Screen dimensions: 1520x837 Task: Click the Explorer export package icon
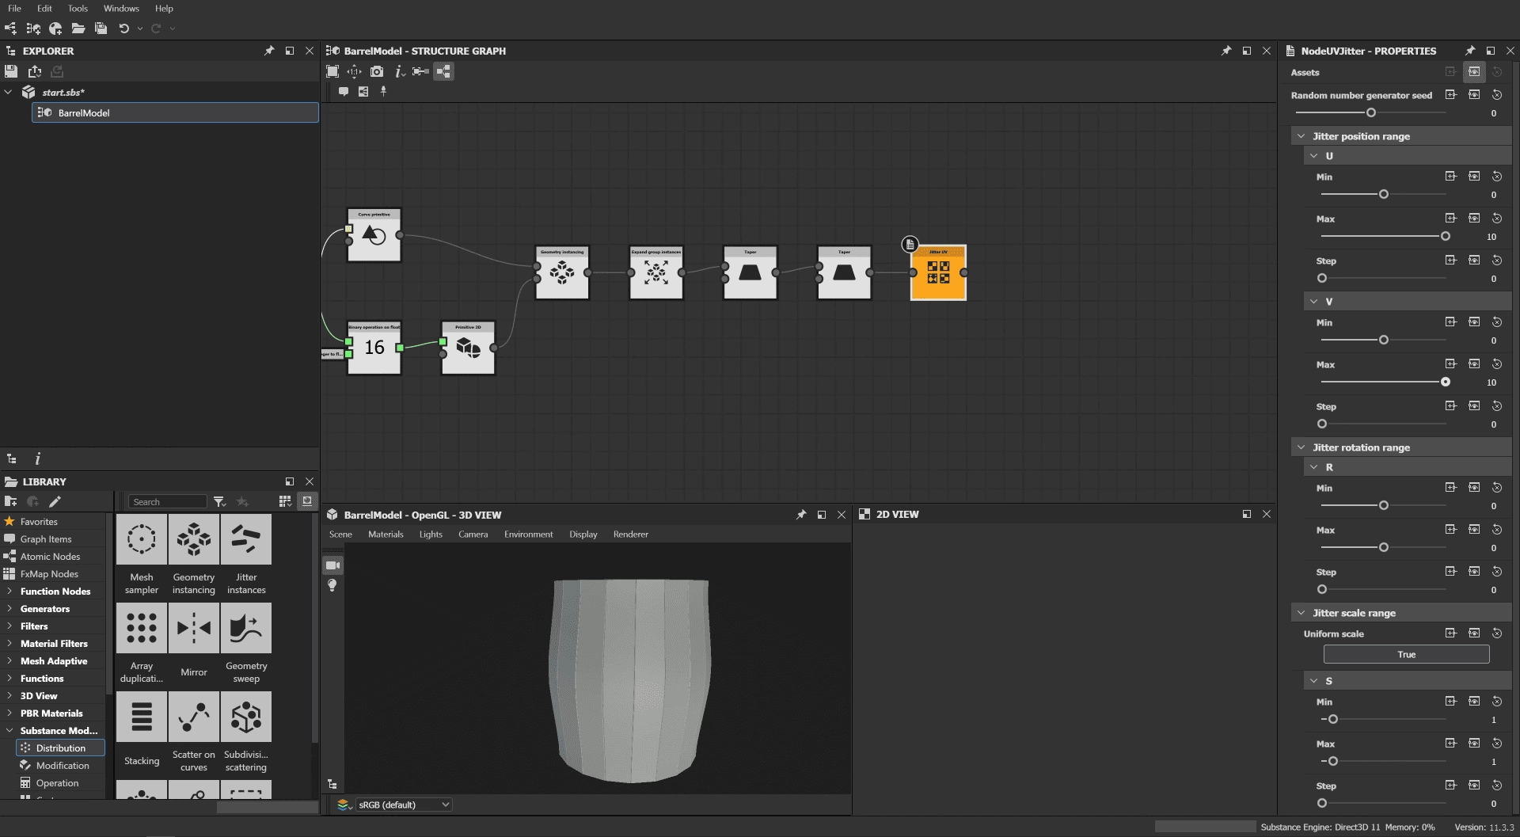click(34, 71)
